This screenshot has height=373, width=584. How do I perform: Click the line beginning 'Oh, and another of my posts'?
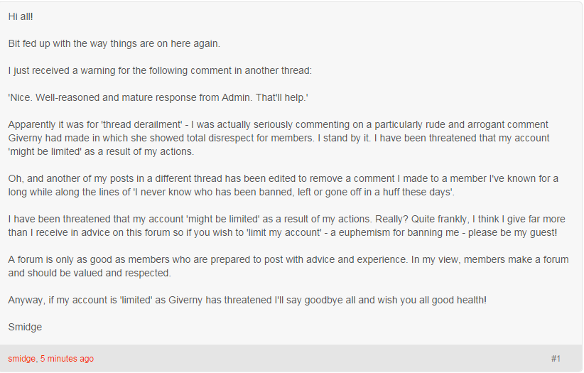(283, 178)
